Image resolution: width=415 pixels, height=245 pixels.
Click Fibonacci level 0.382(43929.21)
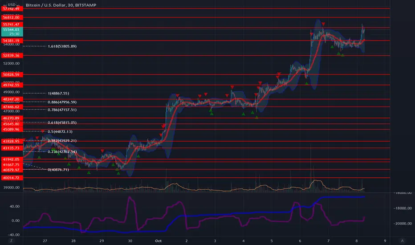tap(62, 141)
